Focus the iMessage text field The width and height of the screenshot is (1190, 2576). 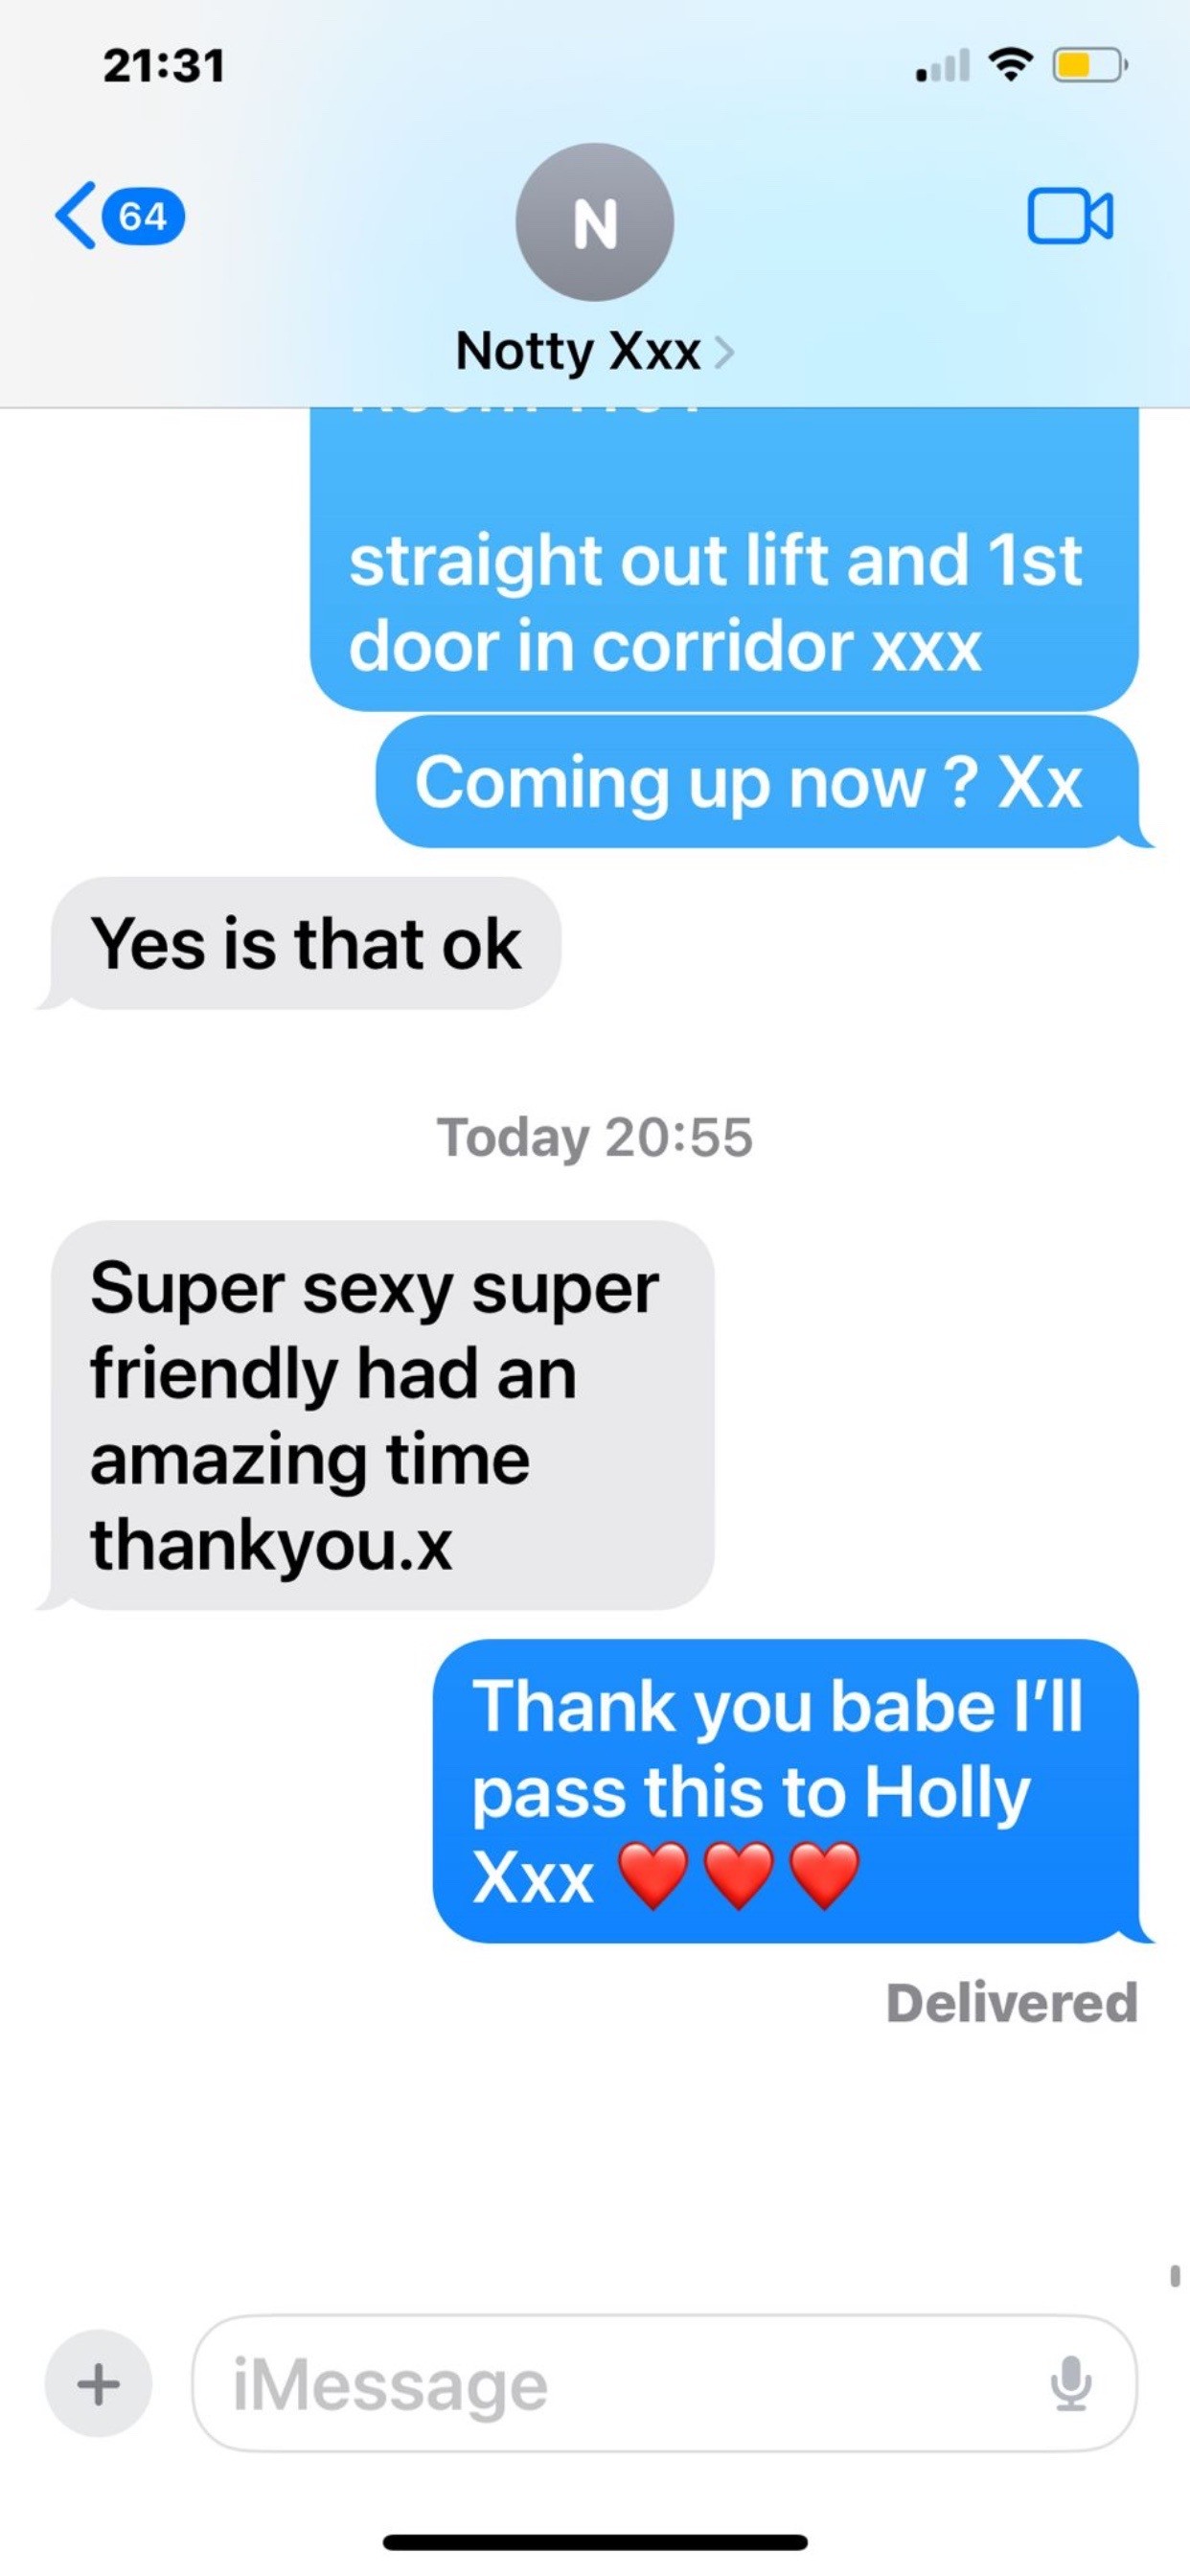(664, 2384)
